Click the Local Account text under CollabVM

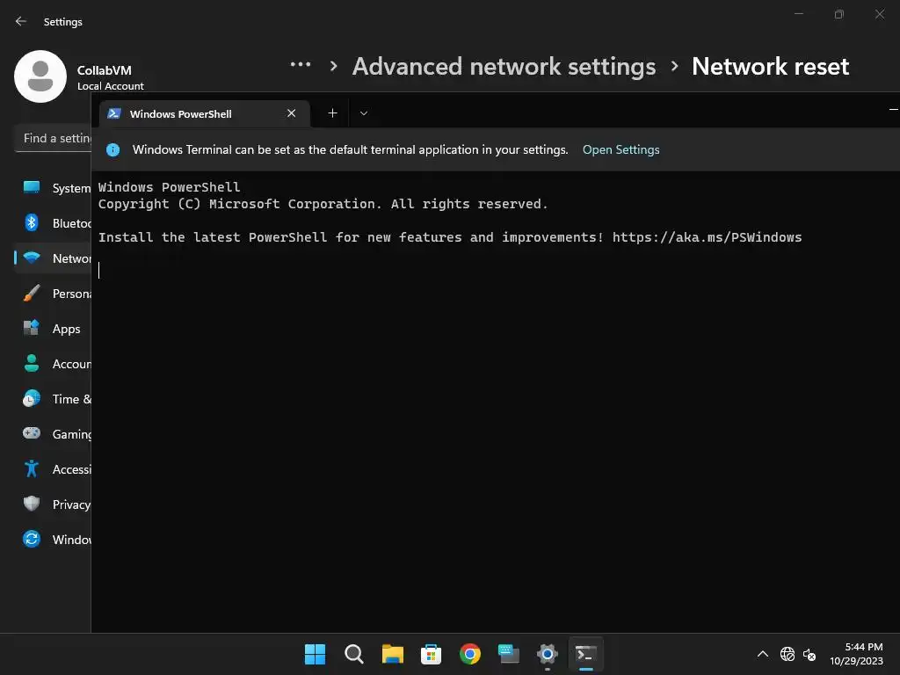[110, 86]
